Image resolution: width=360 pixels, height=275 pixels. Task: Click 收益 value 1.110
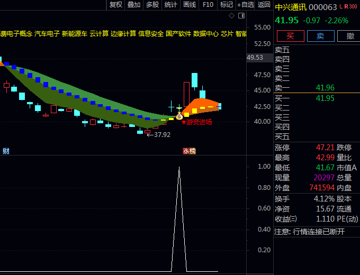click(x=325, y=219)
